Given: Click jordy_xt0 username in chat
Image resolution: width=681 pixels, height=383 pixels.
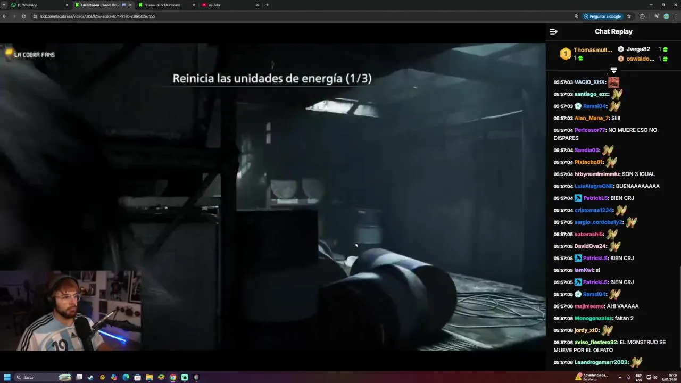Looking at the screenshot, I should click(x=587, y=330).
